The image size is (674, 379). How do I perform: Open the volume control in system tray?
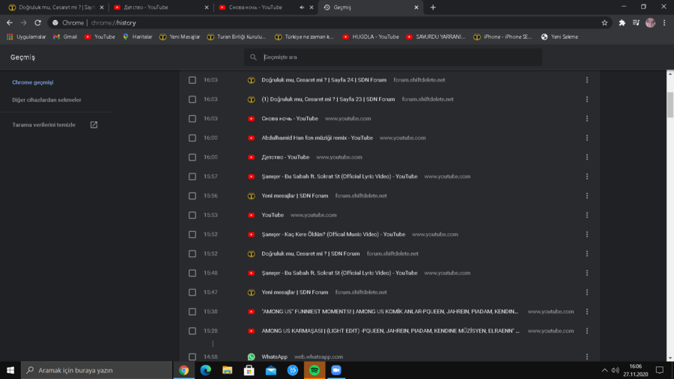pos(615,370)
